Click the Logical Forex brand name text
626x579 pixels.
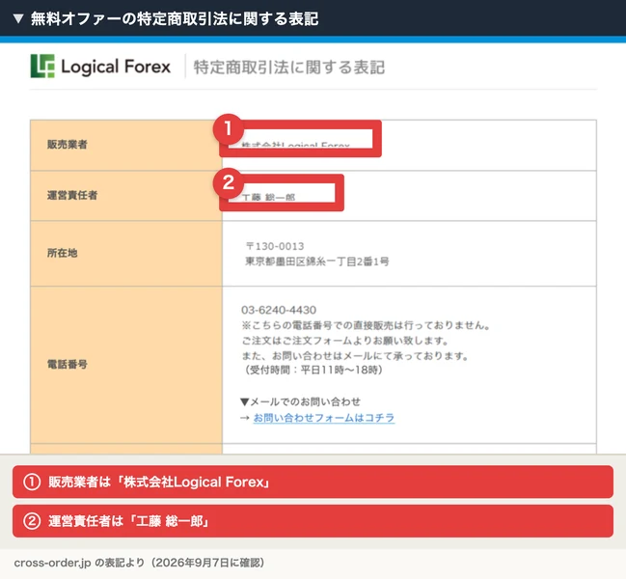click(116, 67)
